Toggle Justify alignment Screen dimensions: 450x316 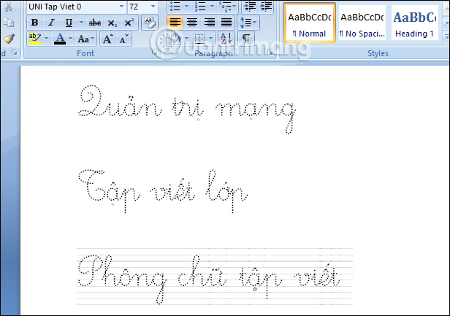pyautogui.click(x=226, y=23)
